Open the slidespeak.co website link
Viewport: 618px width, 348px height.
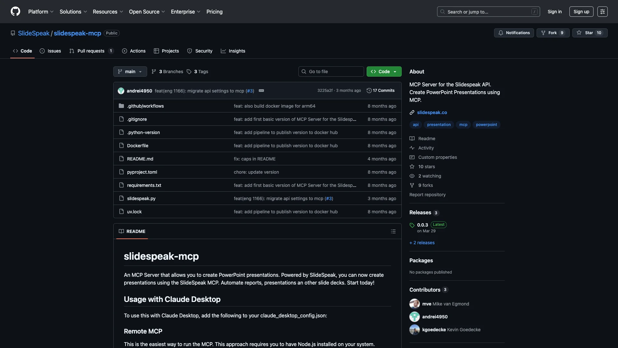(x=432, y=112)
